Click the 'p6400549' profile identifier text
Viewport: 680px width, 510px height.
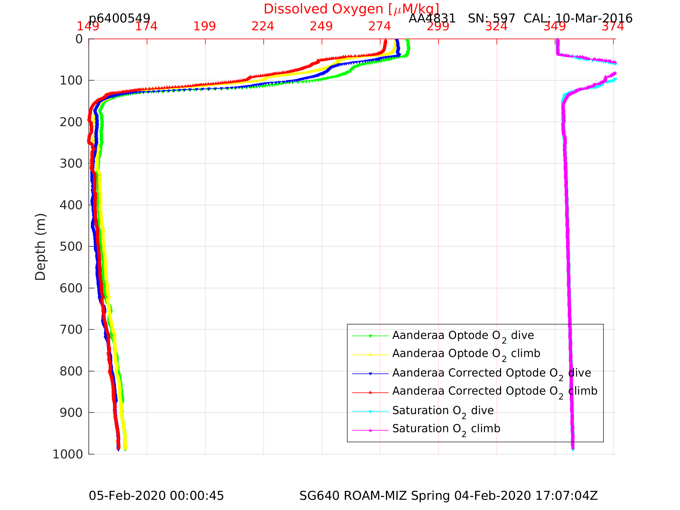(x=119, y=18)
